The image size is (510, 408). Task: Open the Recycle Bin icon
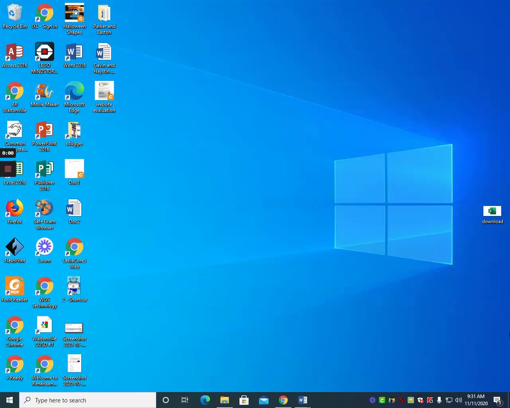pos(15,17)
